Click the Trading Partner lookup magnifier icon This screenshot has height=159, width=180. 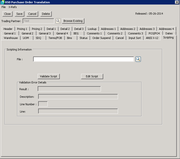(58, 21)
